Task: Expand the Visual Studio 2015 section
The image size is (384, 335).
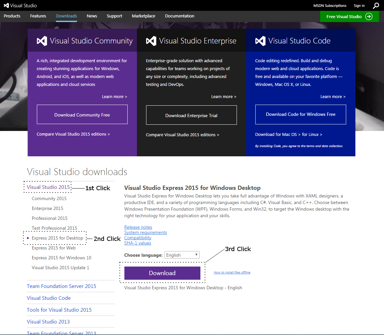Action: tap(48, 187)
